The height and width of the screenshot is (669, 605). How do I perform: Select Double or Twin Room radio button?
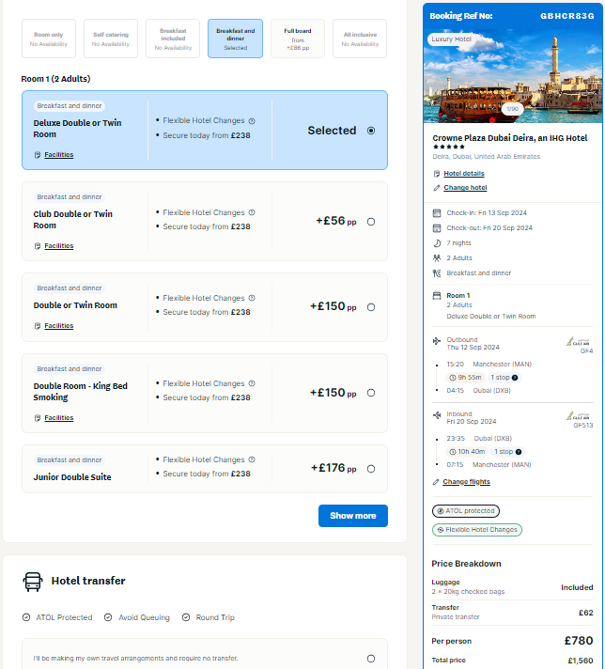click(371, 307)
